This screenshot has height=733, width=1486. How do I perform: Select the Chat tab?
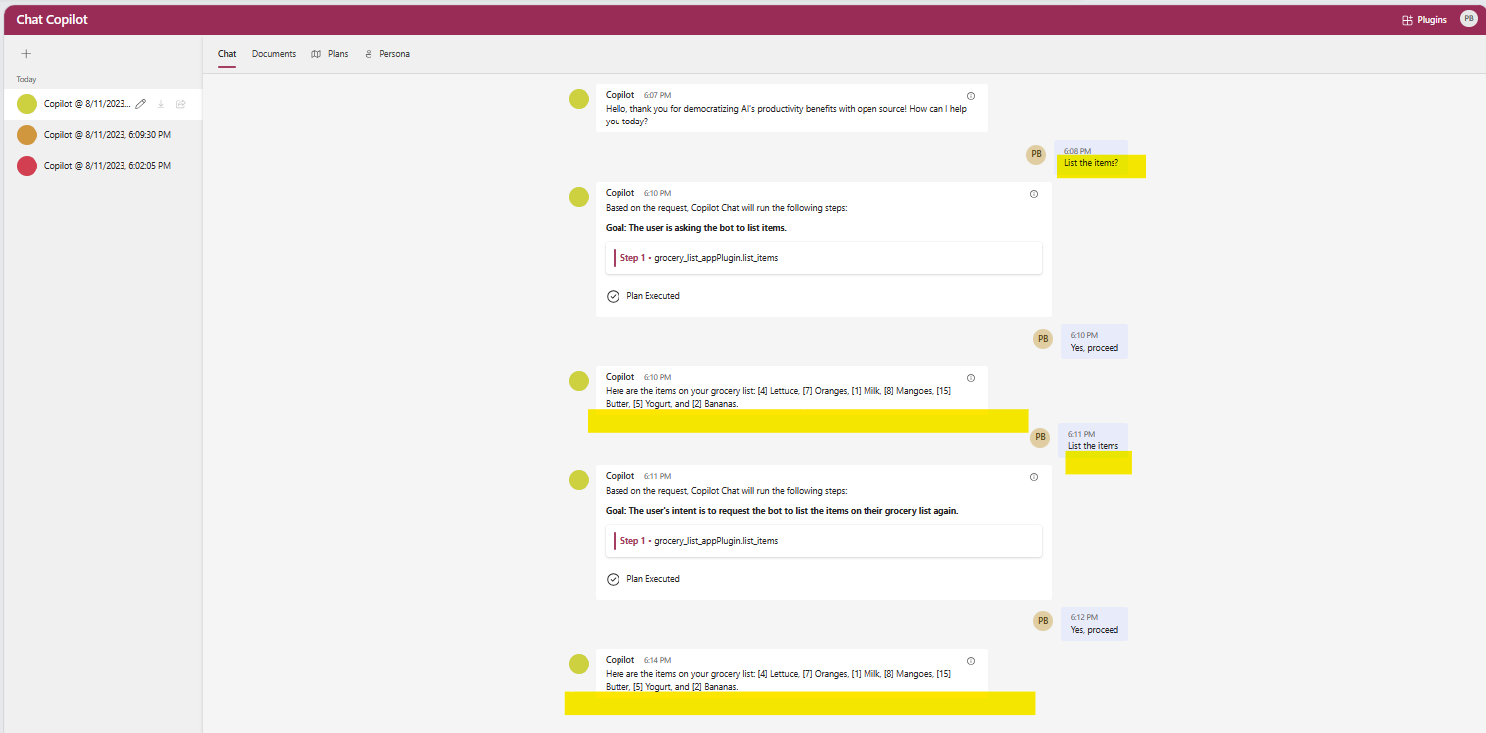(x=226, y=54)
